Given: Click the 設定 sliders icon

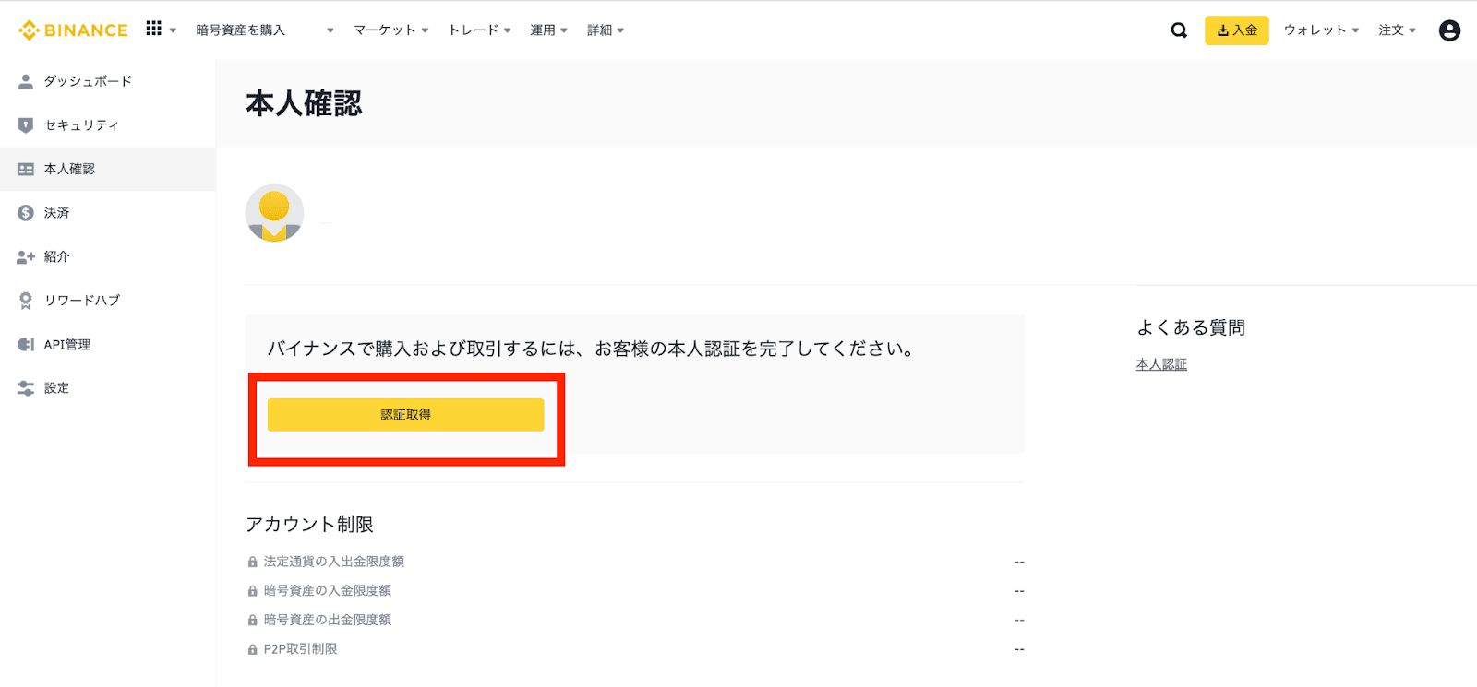Looking at the screenshot, I should 26,388.
